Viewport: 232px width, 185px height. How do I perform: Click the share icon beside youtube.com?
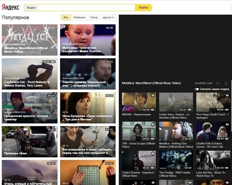(x=226, y=83)
